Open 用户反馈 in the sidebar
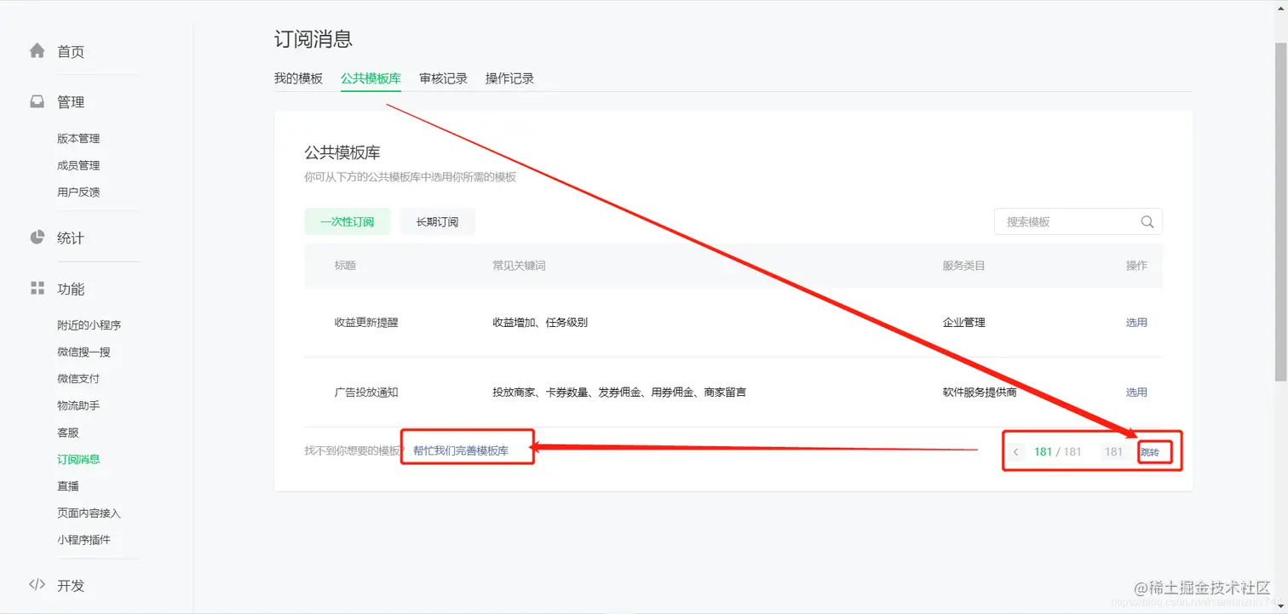Screen dimensions: 1288x614 pos(78,191)
